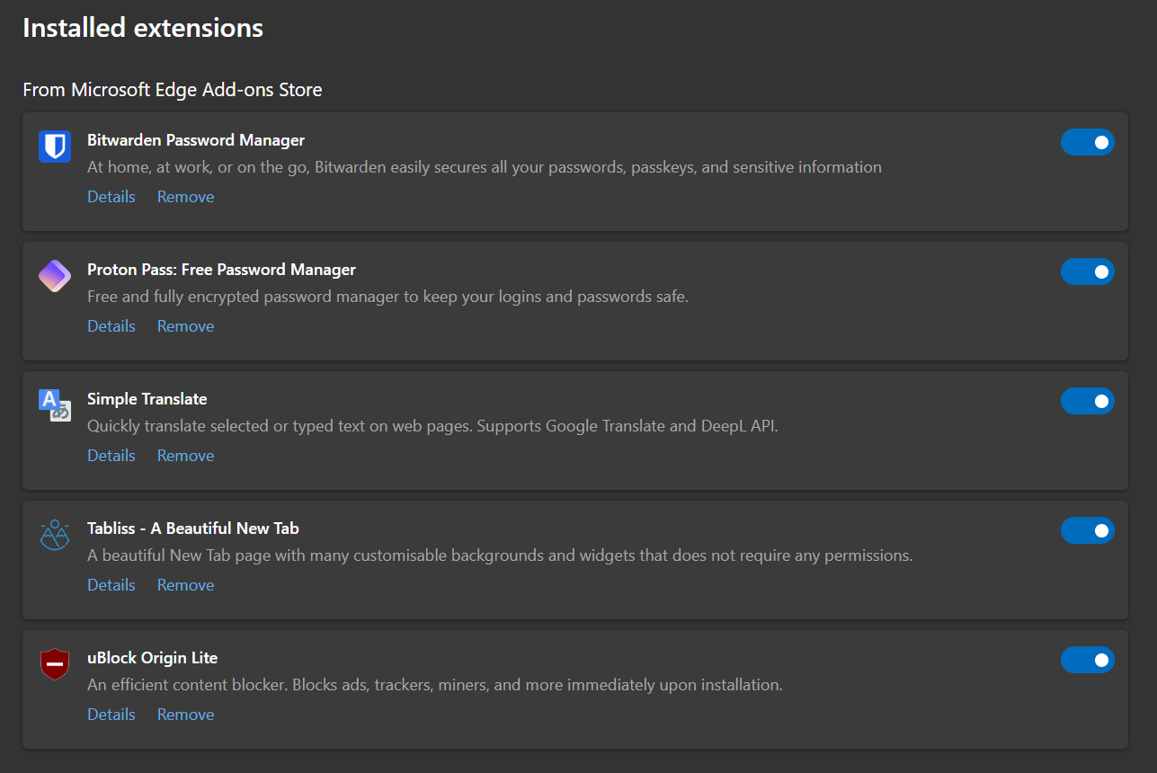Click the 'Simple Translate' extension name
Viewport: 1157px width, 773px height.
[147, 399]
